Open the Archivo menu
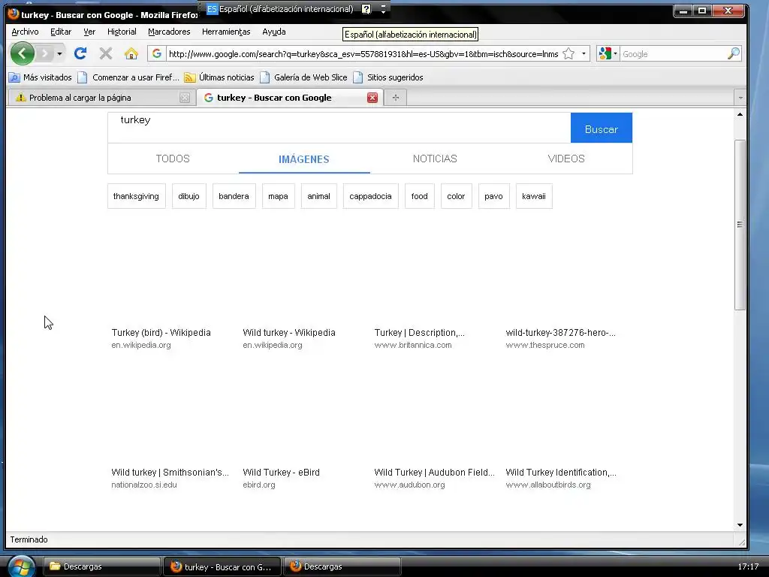 pyautogui.click(x=25, y=32)
